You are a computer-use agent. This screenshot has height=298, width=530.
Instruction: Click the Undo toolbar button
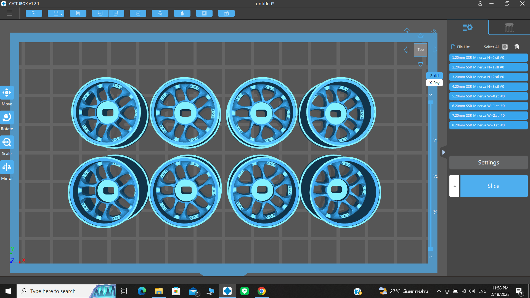click(100, 13)
